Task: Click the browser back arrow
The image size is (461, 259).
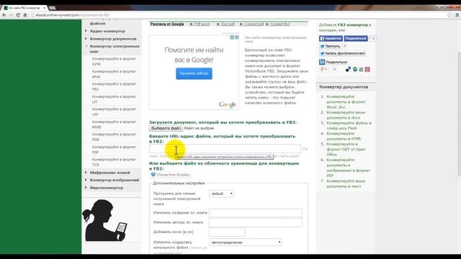Action: (x=4, y=15)
